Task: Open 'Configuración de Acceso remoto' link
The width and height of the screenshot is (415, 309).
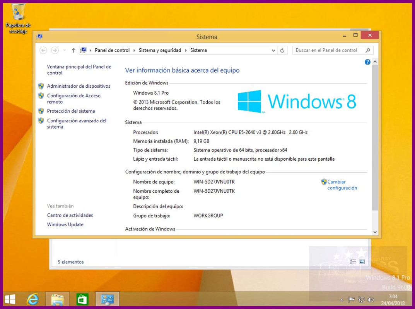Action: pos(74,98)
